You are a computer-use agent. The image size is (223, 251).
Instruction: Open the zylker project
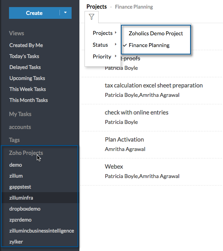pyautogui.click(x=16, y=242)
